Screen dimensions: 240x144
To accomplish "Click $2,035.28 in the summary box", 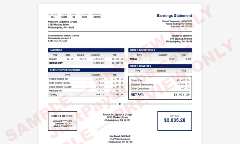I will 182,94.
